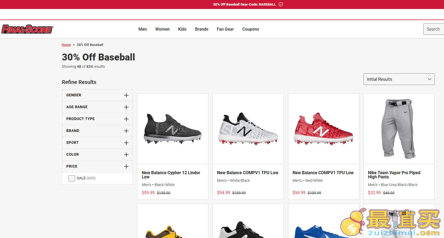Expand the Gender filter plus icon
This screenshot has width=444, height=238.
pyautogui.click(x=126, y=95)
